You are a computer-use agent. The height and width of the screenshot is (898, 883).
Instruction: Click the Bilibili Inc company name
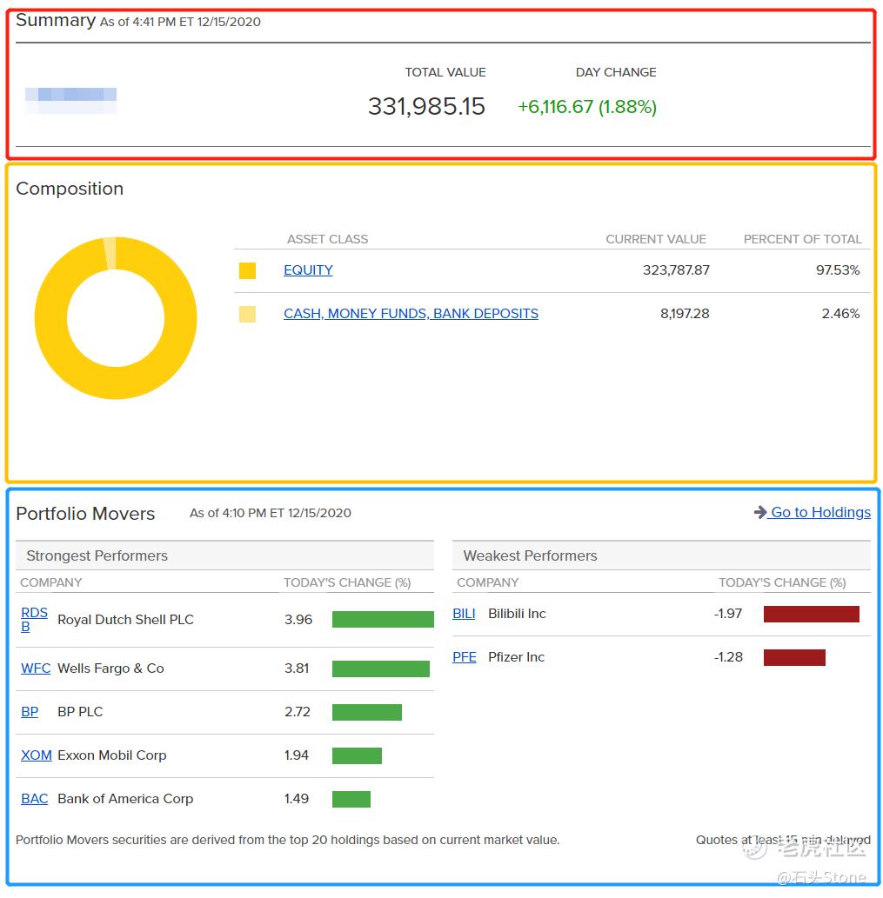click(517, 614)
